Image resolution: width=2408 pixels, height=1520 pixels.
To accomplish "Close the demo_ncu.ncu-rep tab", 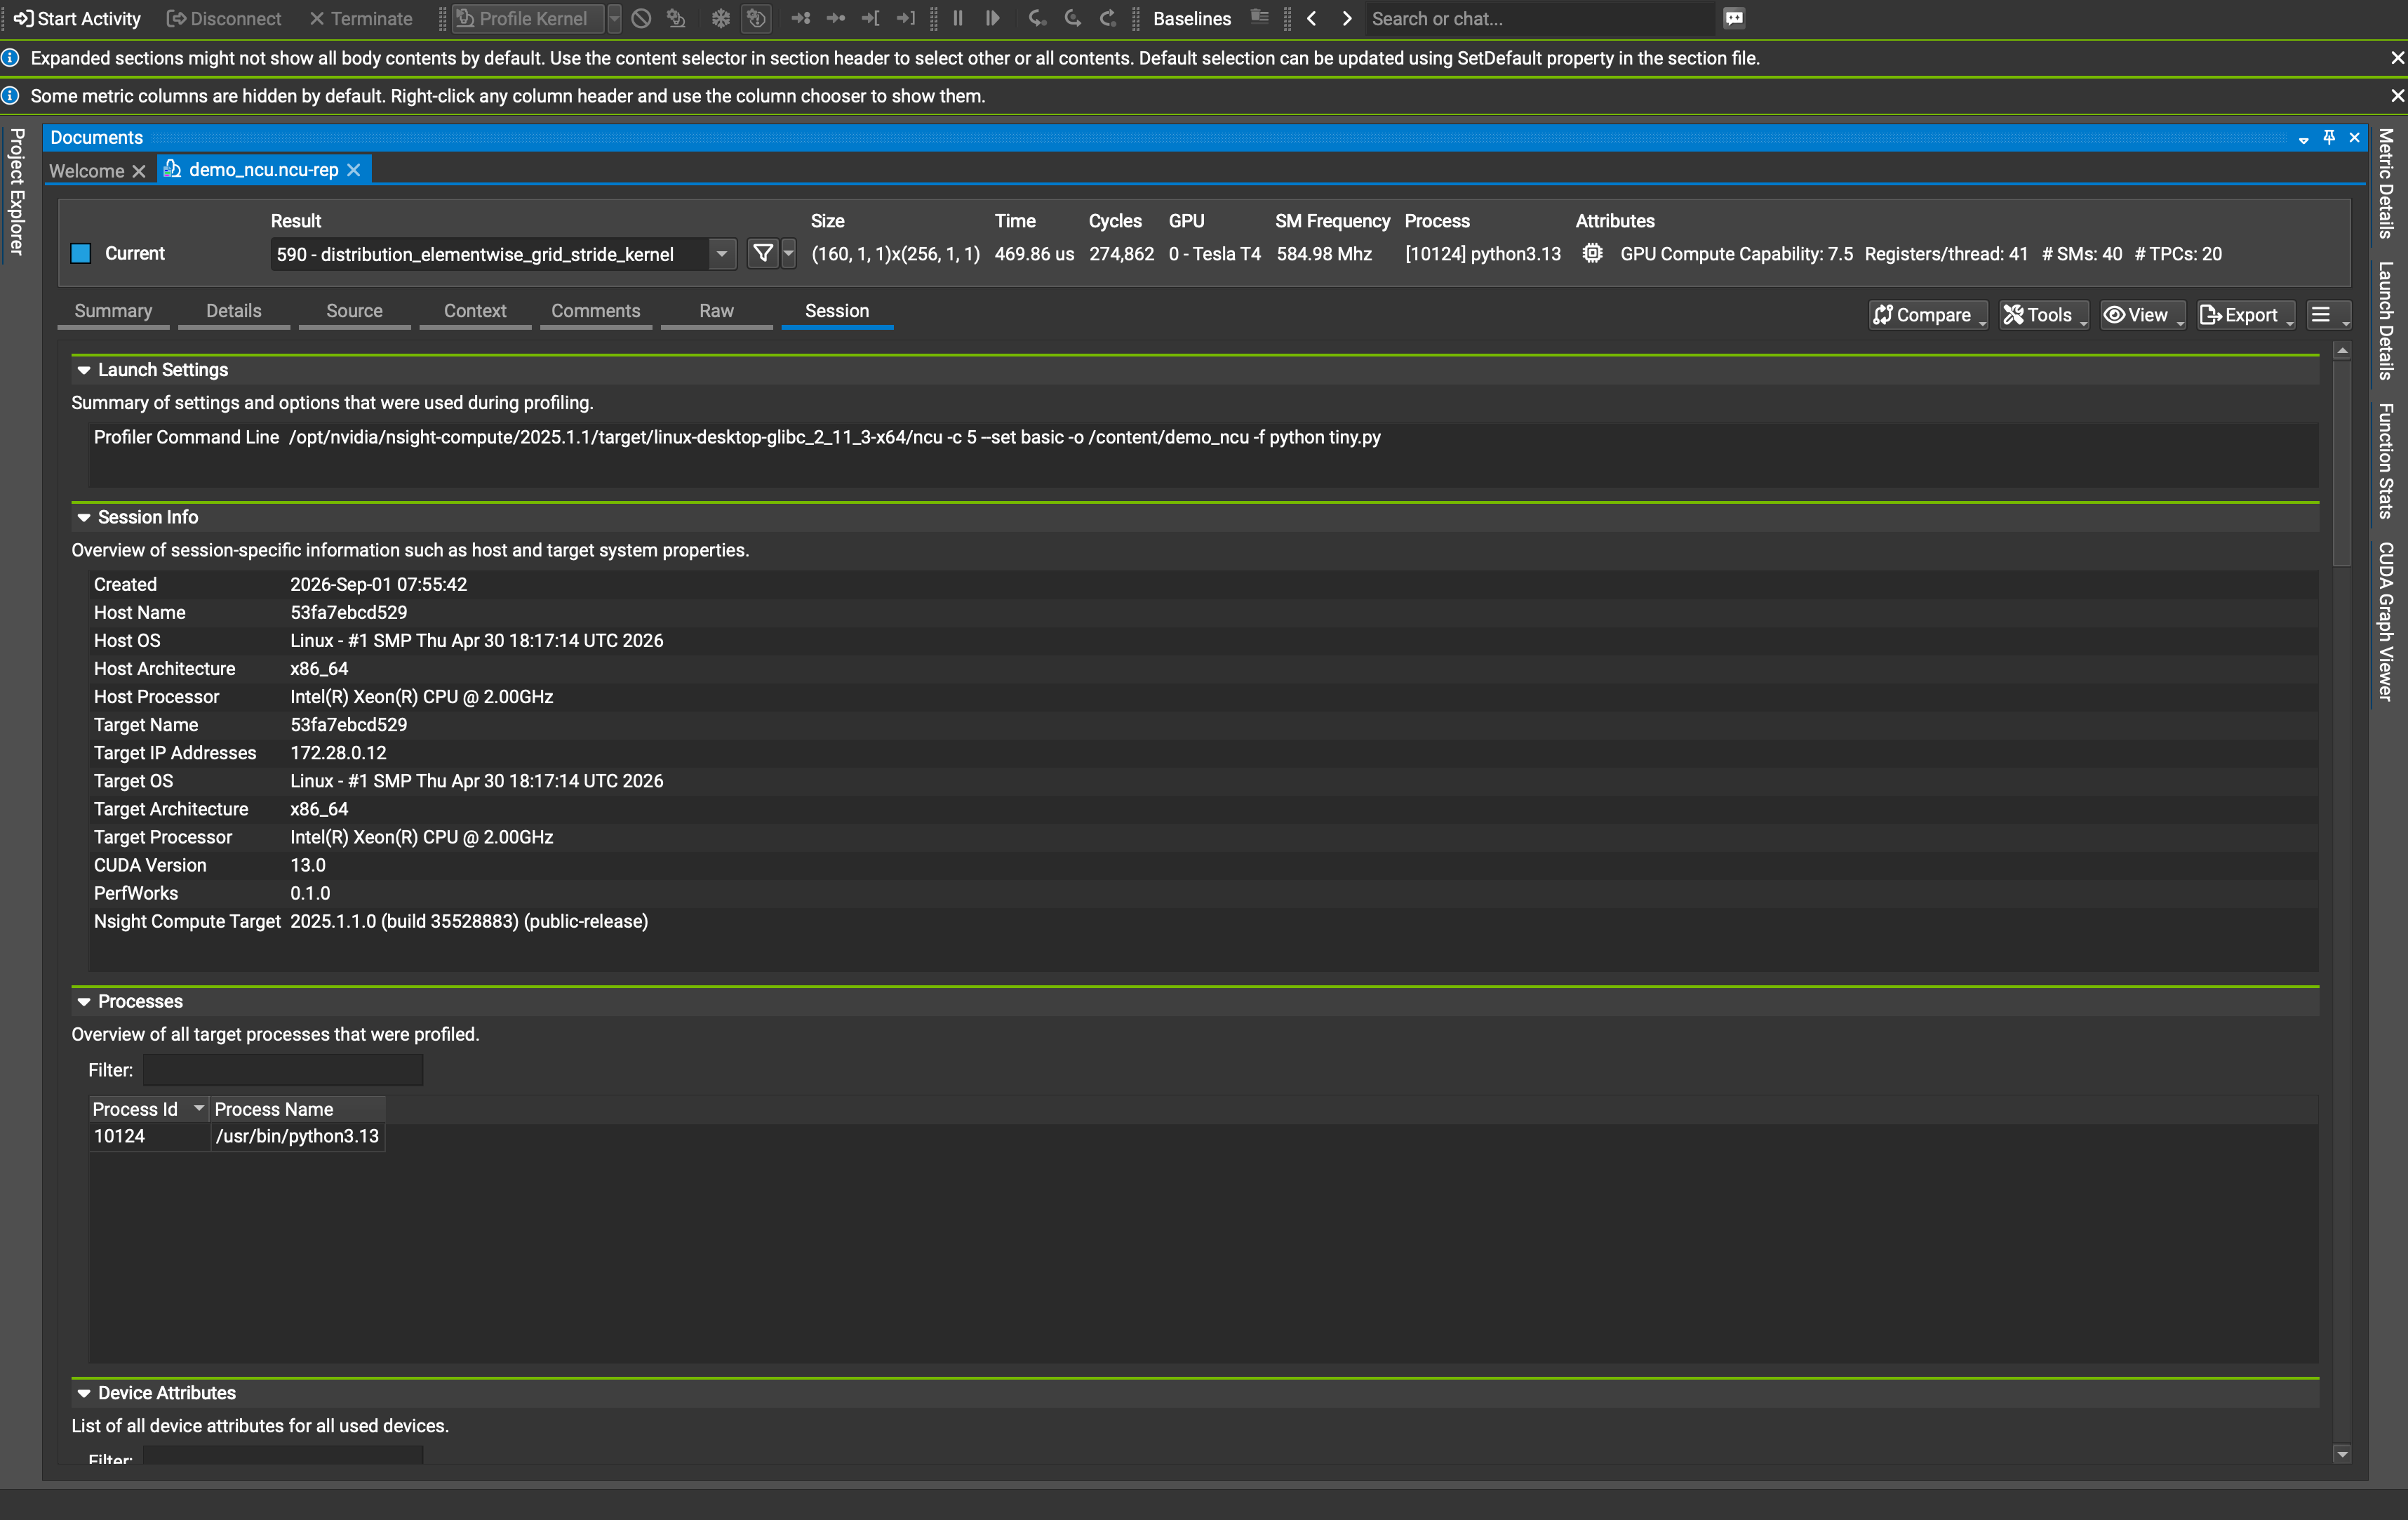I will [354, 170].
